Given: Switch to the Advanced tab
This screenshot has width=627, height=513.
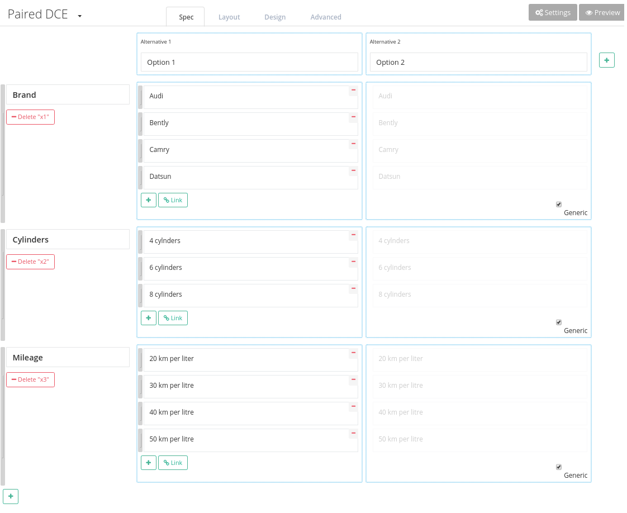Looking at the screenshot, I should [326, 17].
